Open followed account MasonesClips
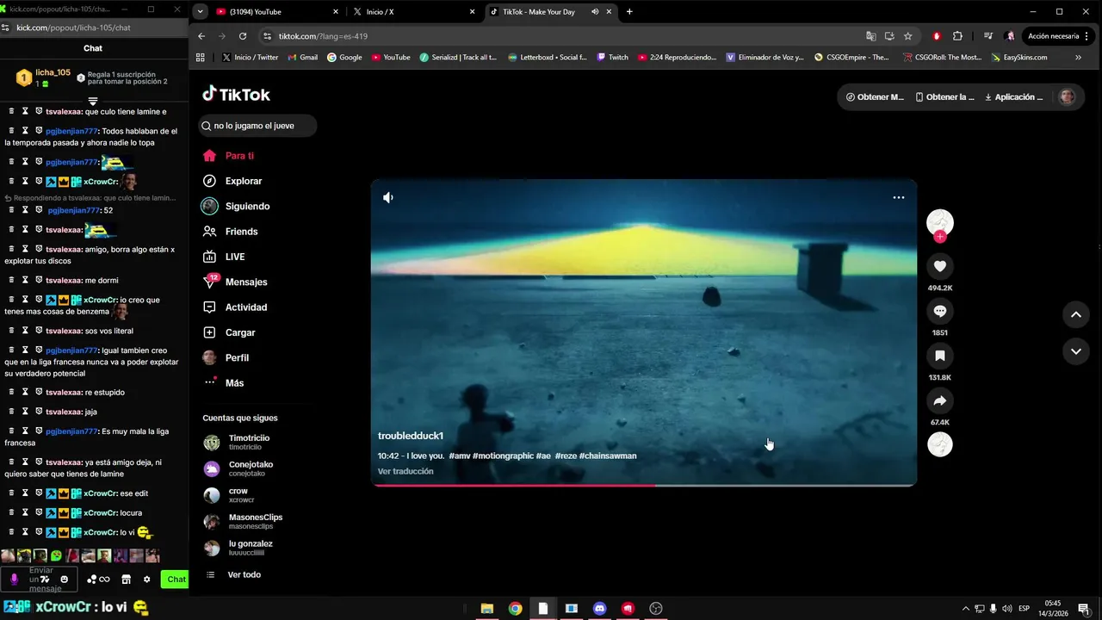This screenshot has width=1102, height=620. [x=243, y=521]
